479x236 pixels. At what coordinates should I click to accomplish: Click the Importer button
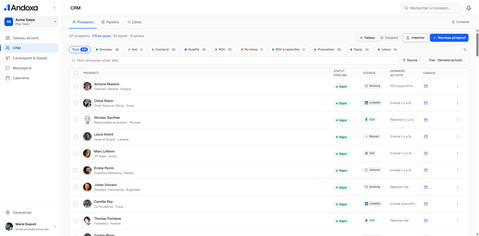point(415,38)
